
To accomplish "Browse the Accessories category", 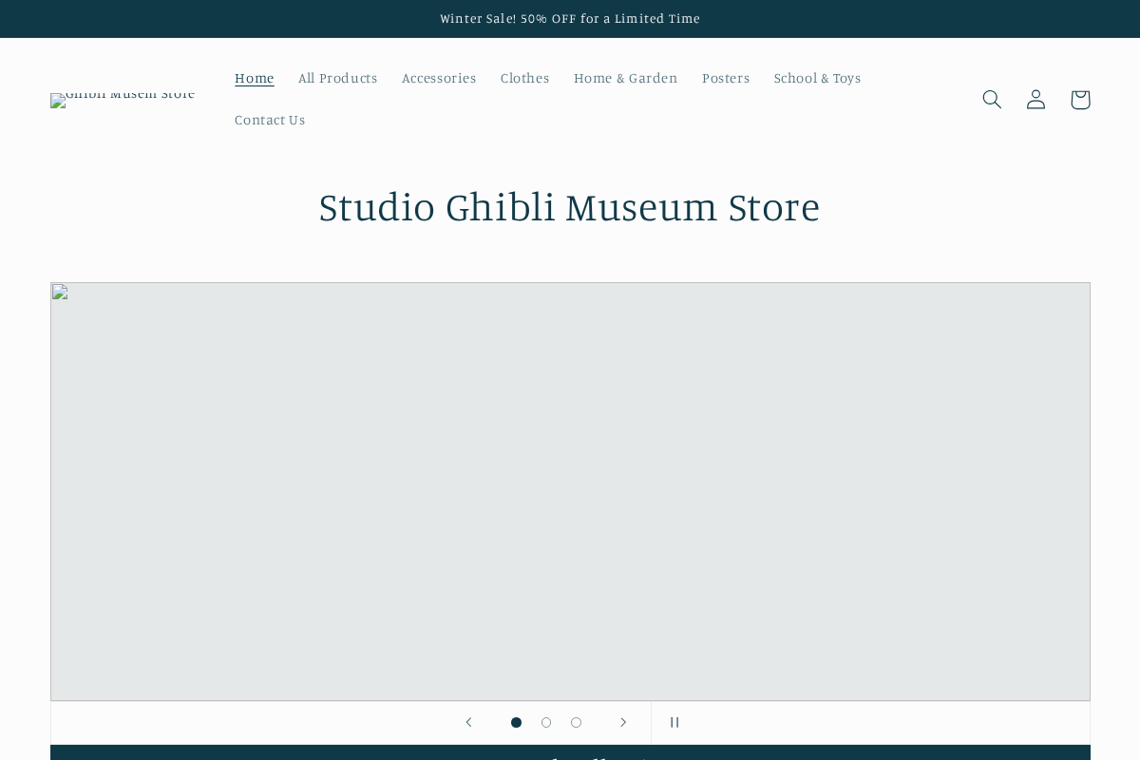I will point(439,78).
